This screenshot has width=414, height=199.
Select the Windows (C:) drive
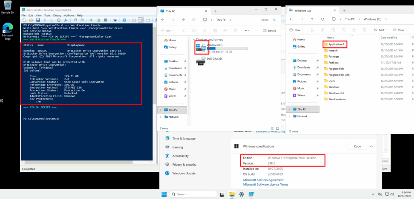click(214, 45)
